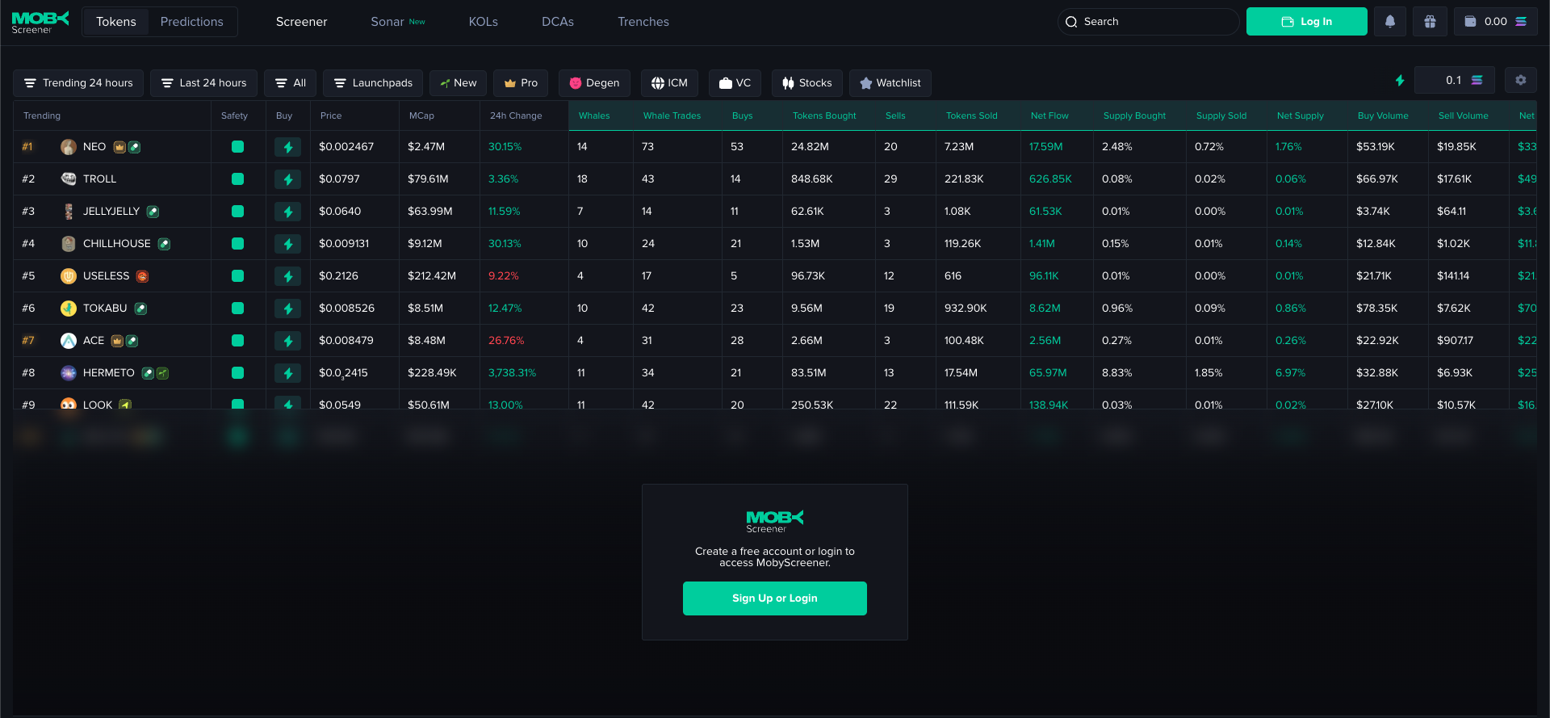Click MobyScreener logo in header
The height and width of the screenshot is (718, 1550).
coord(40,22)
